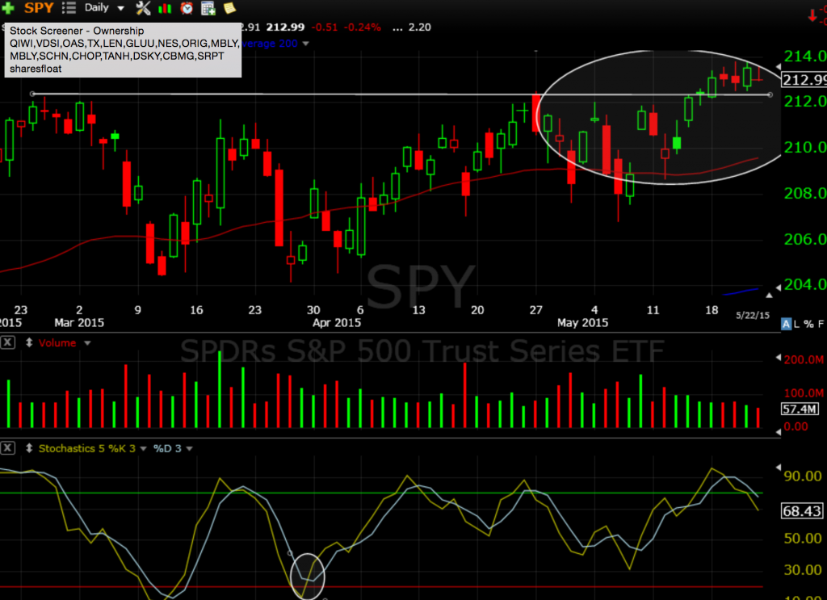Image resolution: width=827 pixels, height=600 pixels.
Task: Select the trendline's left endpoint handle
Action: pos(32,94)
